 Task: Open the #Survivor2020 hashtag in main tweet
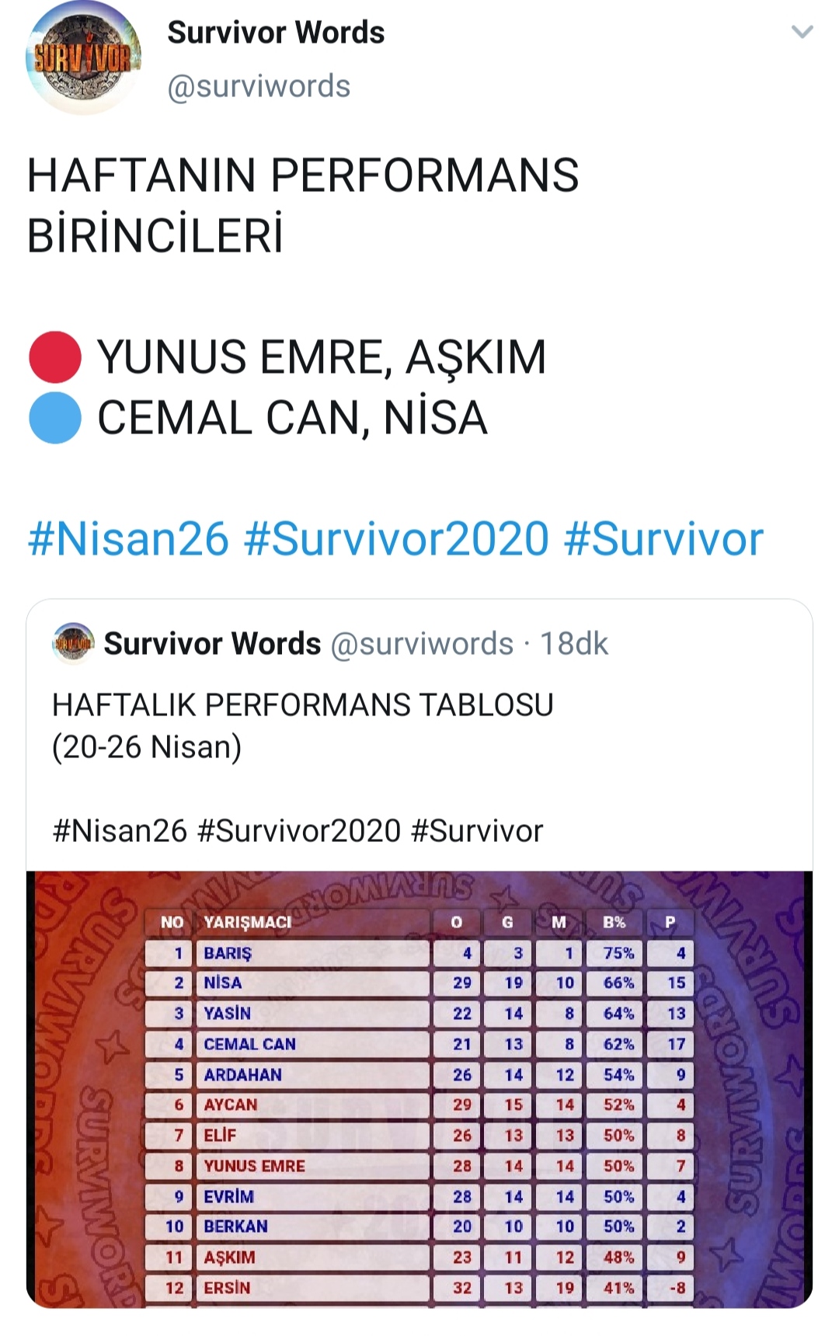(396, 538)
